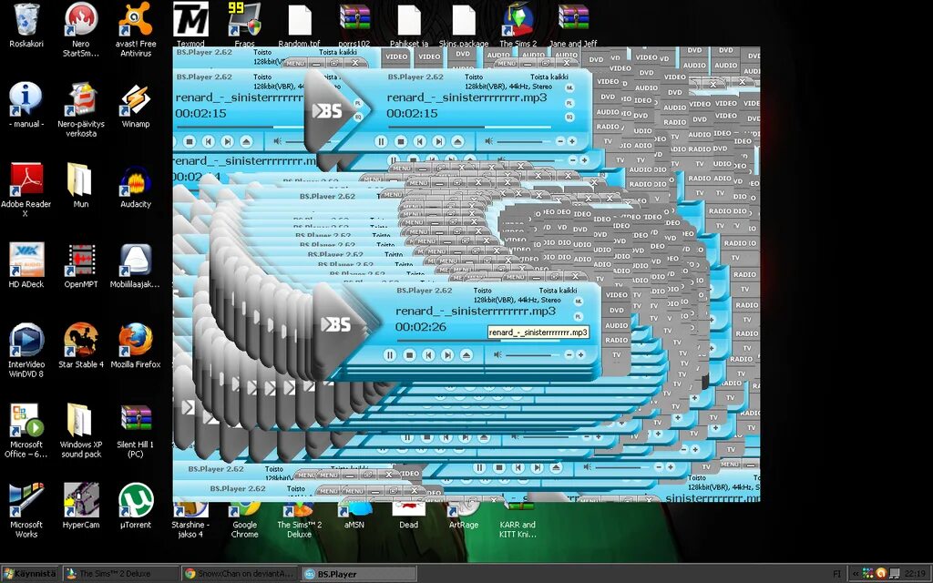Open the Dead desktop icon

point(409,516)
